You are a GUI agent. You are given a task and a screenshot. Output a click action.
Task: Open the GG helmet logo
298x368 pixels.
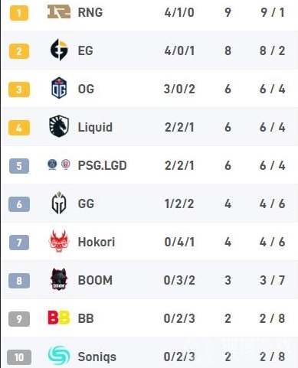[59, 203]
